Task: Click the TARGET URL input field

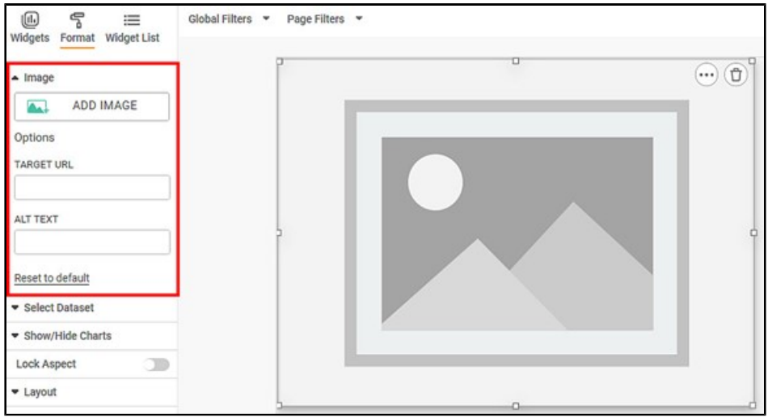Action: [x=92, y=187]
